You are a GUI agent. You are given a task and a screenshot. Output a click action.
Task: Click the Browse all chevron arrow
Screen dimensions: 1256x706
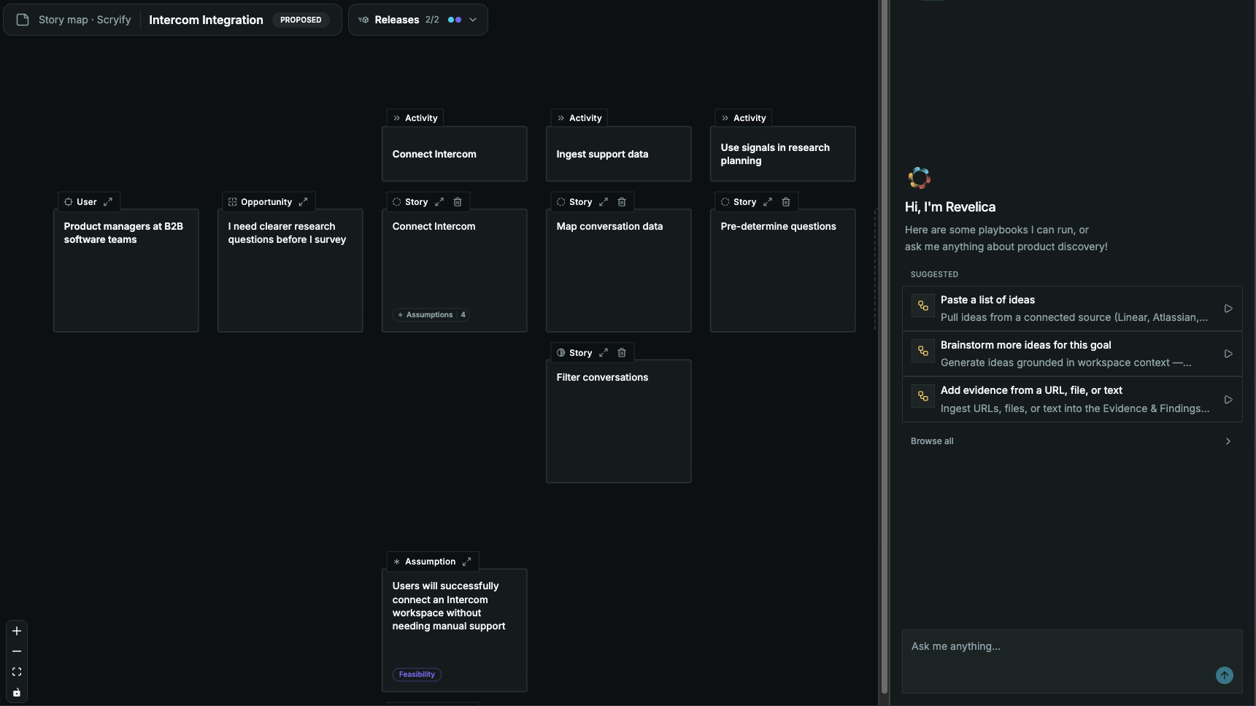[1228, 441]
